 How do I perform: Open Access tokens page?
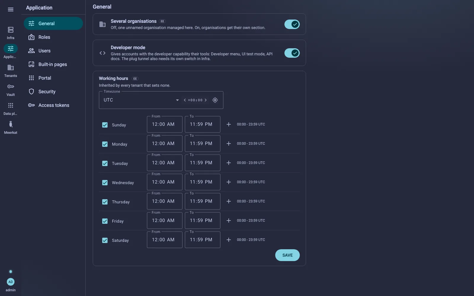pos(53,105)
